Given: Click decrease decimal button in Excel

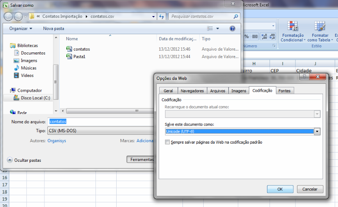Looking at the screenshot, I should [272, 36].
